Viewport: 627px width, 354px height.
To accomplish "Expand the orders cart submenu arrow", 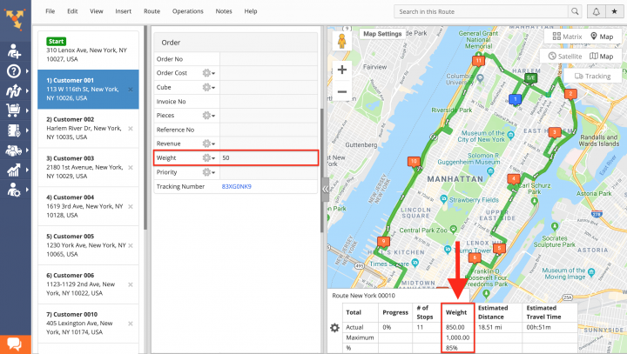I will 27,110.
